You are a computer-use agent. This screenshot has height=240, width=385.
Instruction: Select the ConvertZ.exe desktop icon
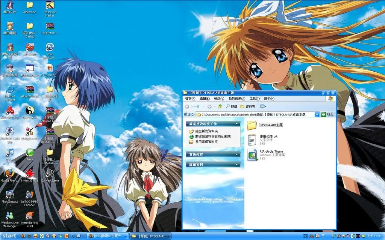coord(50,176)
